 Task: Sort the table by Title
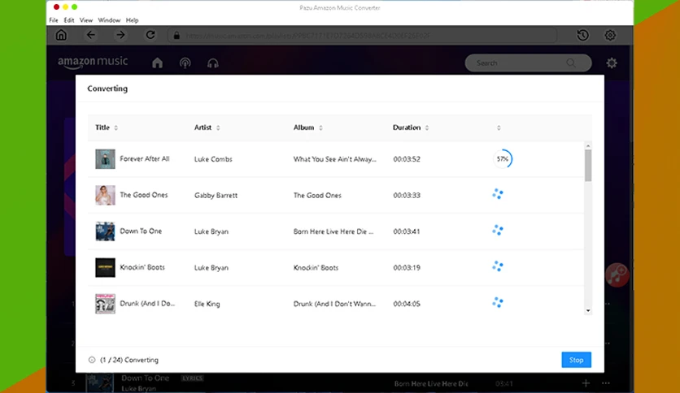(116, 127)
